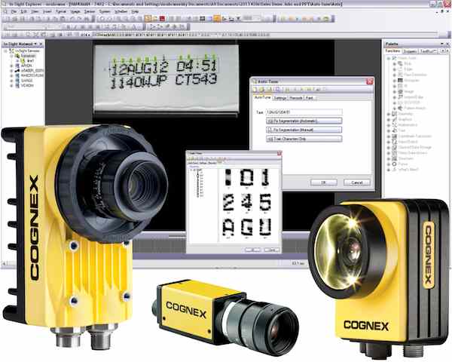Expand the Histogram item in Palette
Screen dimensions: 452x362
394,80
